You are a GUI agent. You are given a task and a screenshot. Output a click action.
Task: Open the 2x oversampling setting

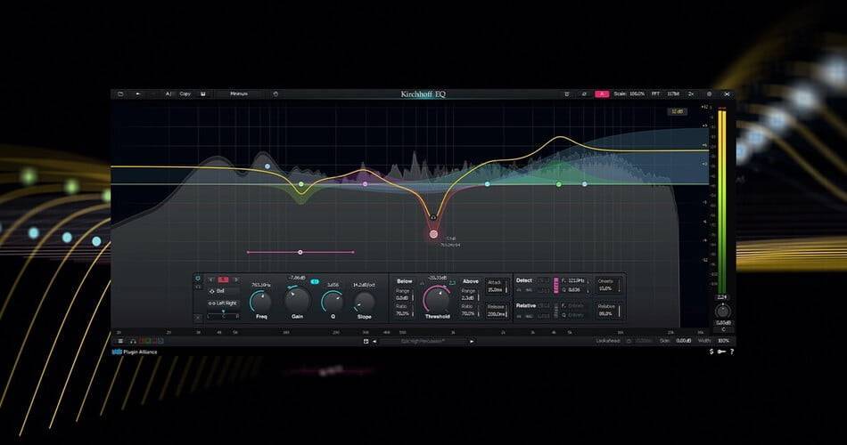(691, 93)
